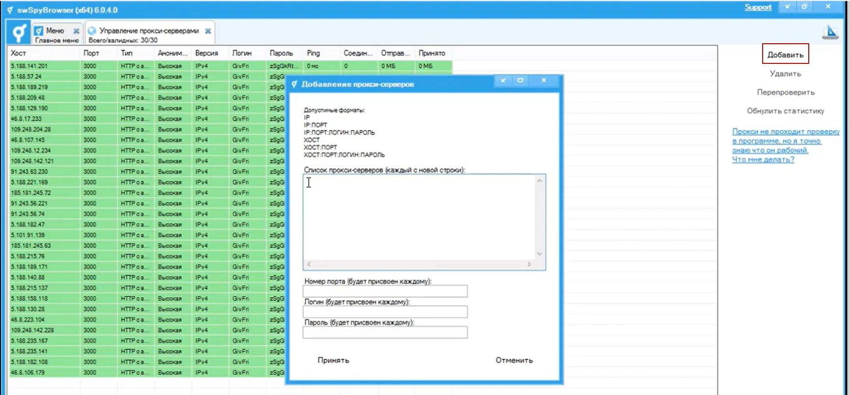Click the Перепроверить button
The height and width of the screenshot is (395, 850).
coord(785,92)
